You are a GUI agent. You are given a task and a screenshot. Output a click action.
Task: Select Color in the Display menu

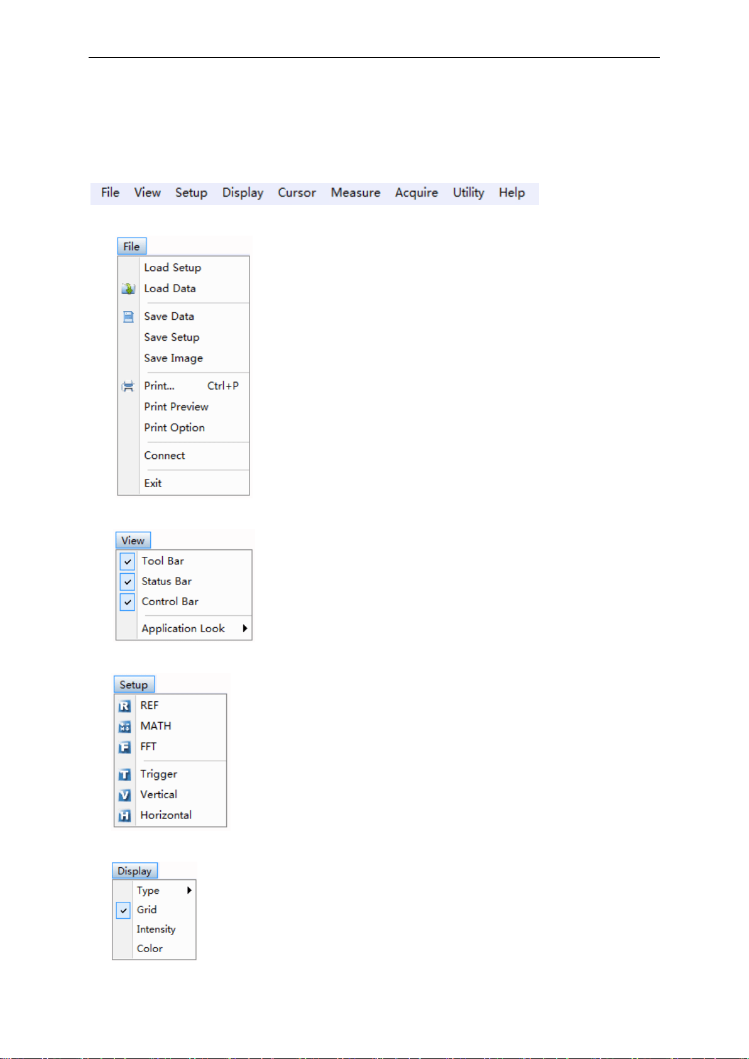pos(155,949)
